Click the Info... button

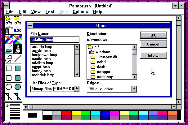154,55
